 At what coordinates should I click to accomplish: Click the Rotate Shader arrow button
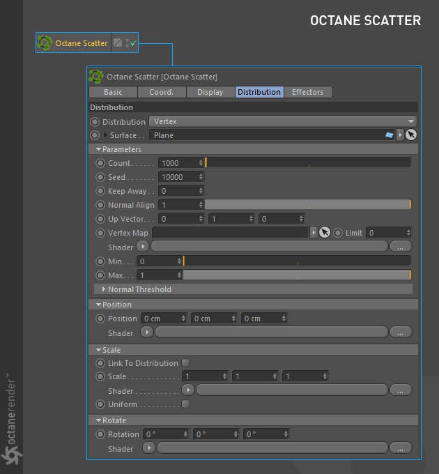click(x=149, y=448)
